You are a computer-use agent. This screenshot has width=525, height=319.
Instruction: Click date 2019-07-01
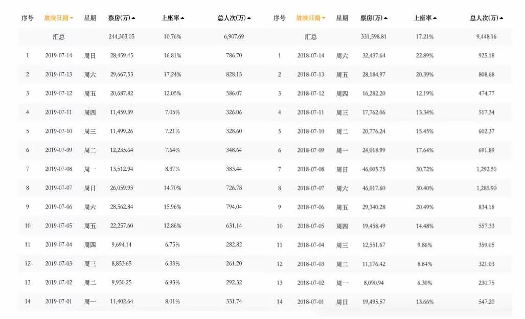(59, 301)
